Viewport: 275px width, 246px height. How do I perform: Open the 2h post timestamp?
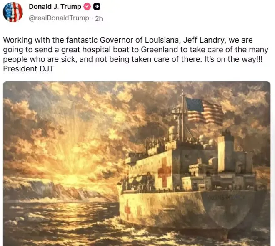tap(99, 18)
